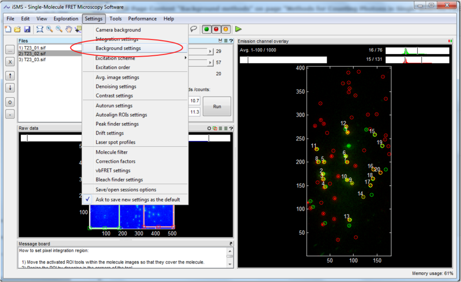Click the green play arrow icon
Viewport: 461px width, 282px height.
tap(239, 29)
